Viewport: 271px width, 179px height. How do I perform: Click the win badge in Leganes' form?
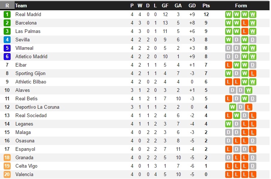tap(229, 124)
